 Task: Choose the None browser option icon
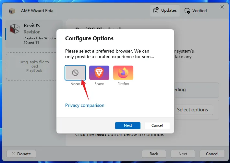(75, 73)
